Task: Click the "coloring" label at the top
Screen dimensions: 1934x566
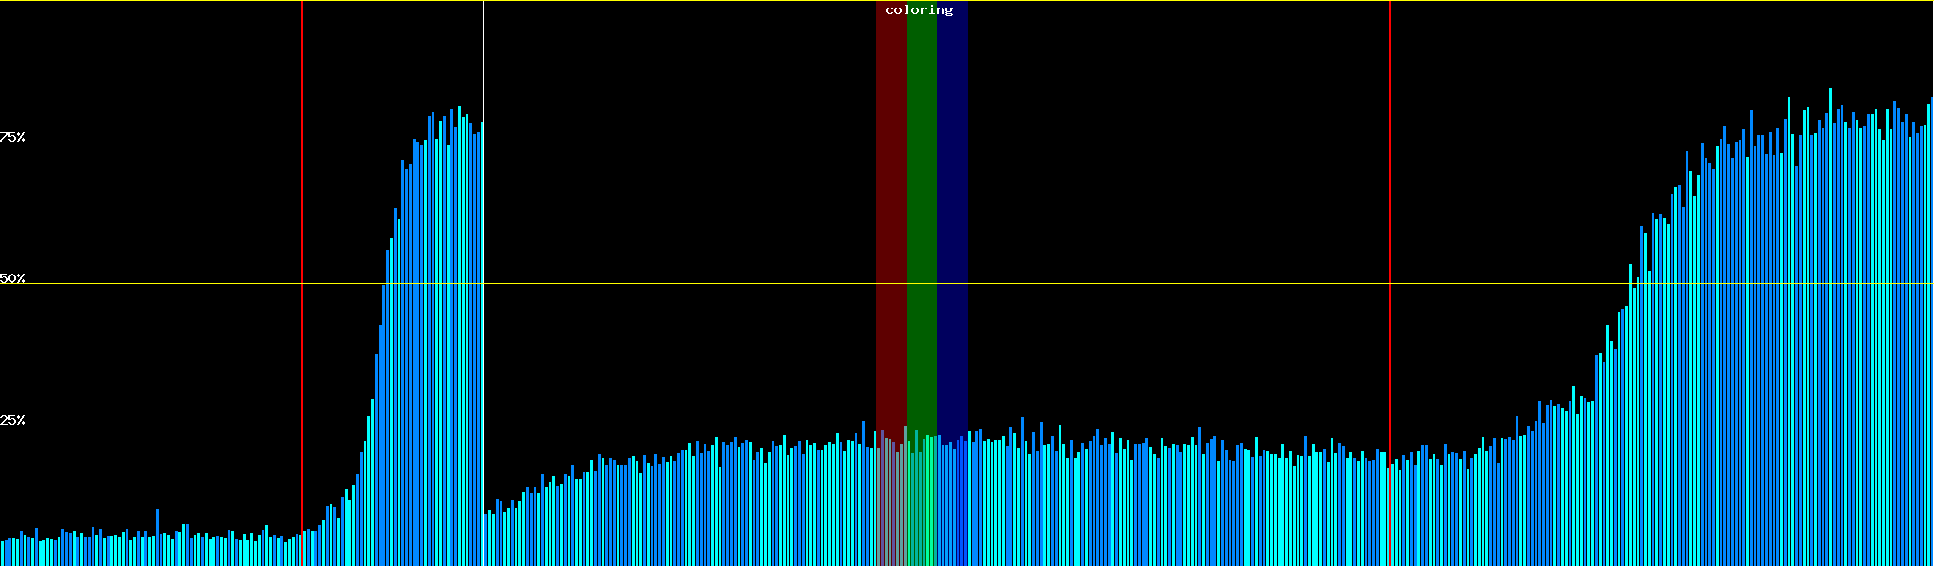Action: pos(919,10)
